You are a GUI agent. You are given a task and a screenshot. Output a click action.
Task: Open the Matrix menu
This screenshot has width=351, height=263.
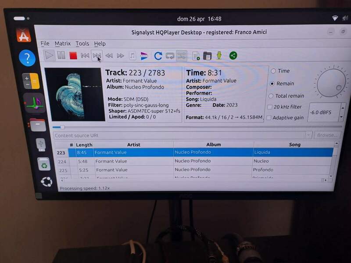coord(62,43)
